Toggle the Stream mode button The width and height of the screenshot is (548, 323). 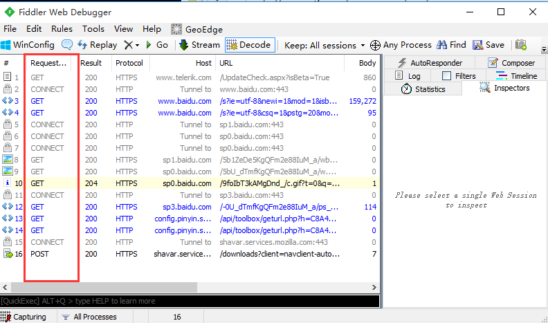click(x=199, y=45)
